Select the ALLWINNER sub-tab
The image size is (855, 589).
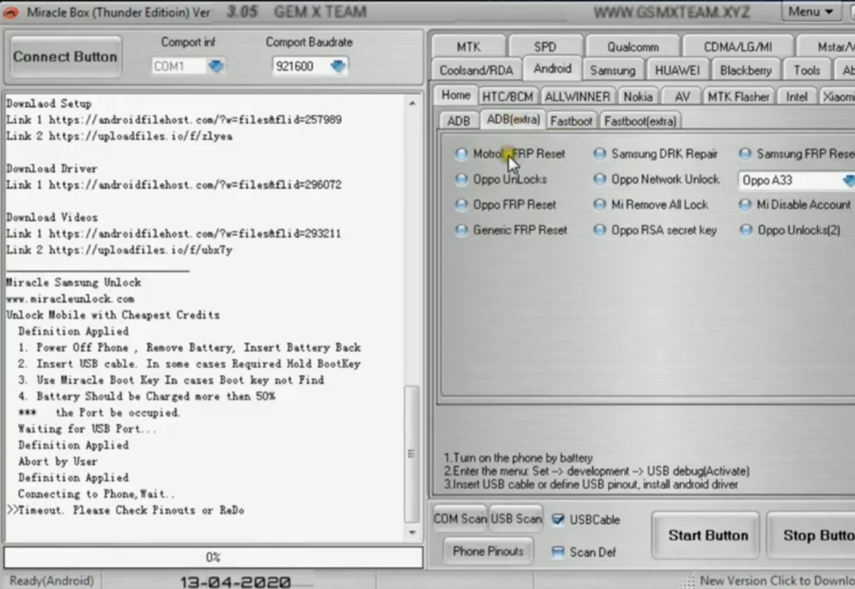[x=577, y=97]
